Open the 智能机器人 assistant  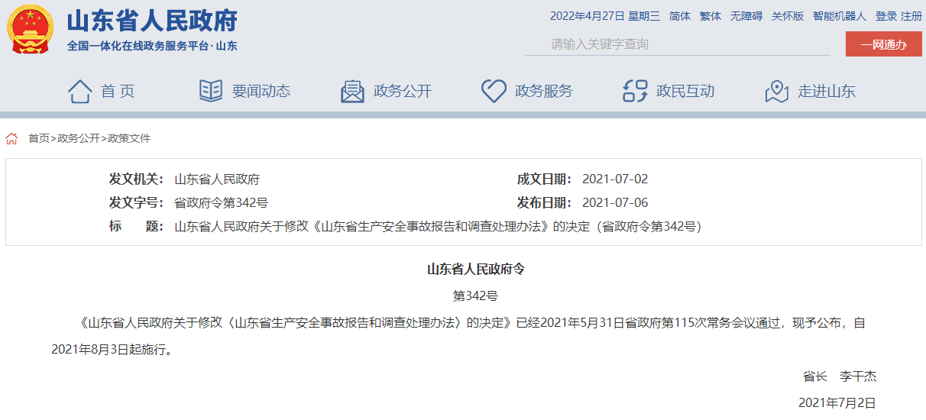[x=840, y=16]
